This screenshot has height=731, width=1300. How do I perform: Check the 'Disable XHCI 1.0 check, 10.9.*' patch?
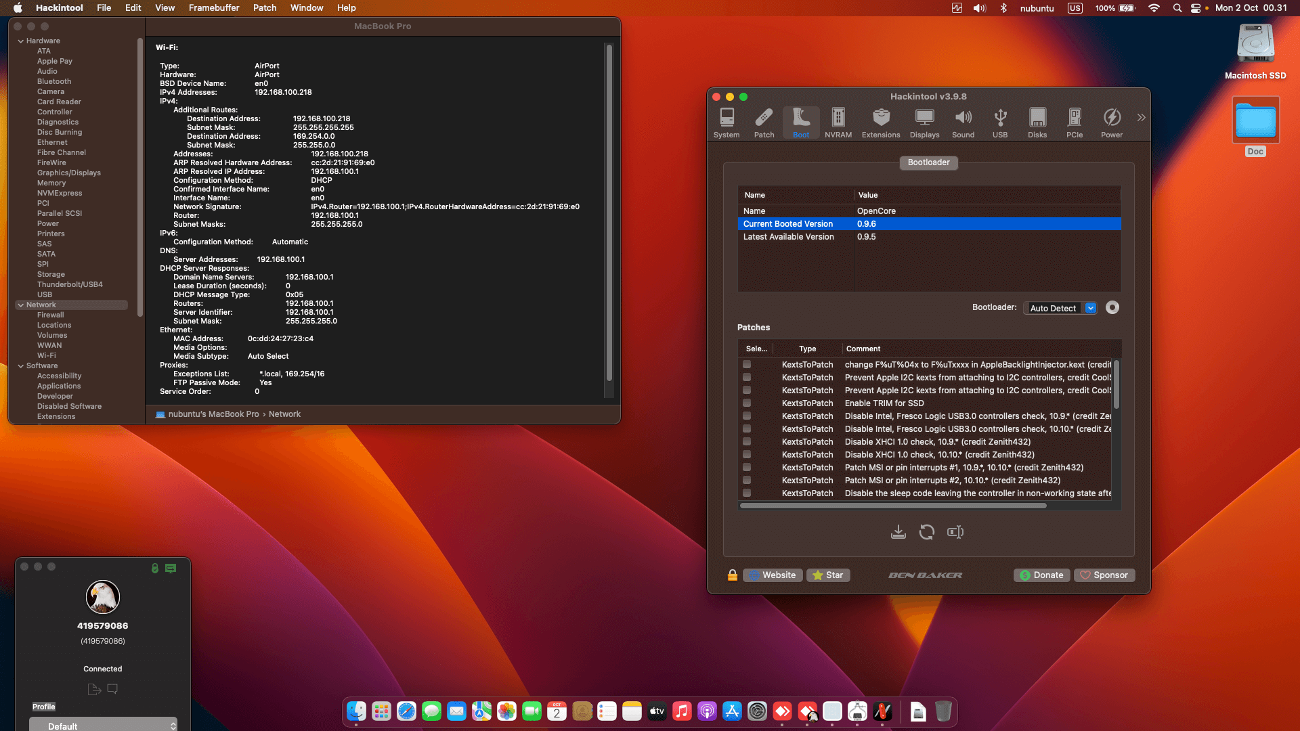click(x=747, y=441)
